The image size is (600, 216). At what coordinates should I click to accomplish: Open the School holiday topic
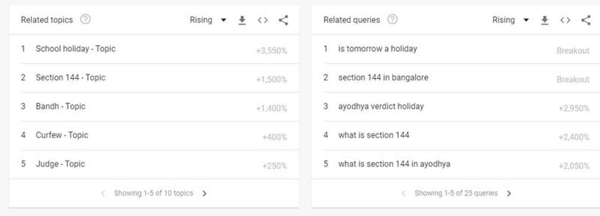coord(75,49)
